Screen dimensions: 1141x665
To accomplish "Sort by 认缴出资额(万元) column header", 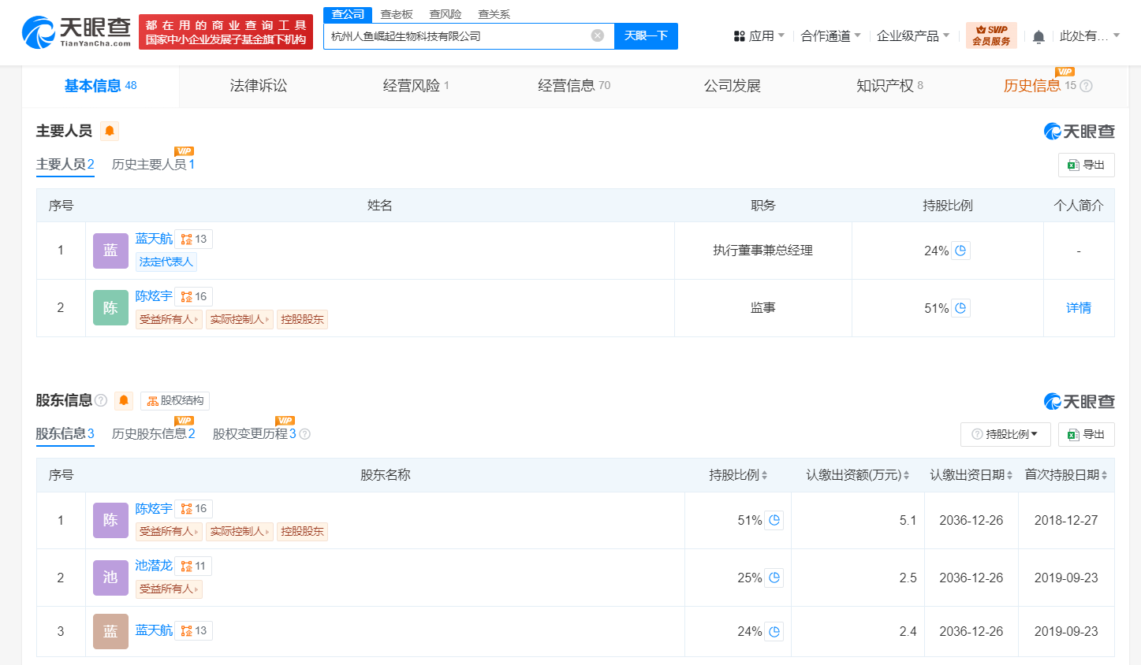I will point(857,475).
